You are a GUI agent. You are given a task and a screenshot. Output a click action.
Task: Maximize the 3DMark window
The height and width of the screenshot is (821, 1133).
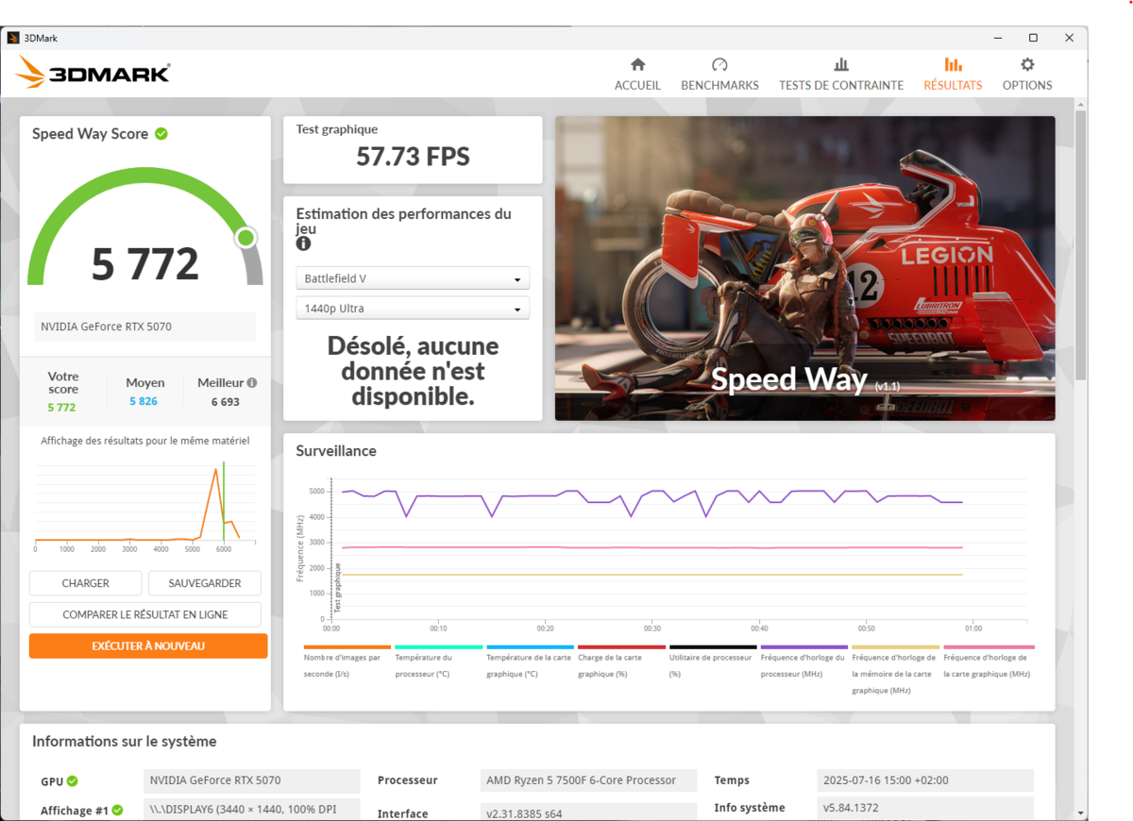pos(1033,38)
